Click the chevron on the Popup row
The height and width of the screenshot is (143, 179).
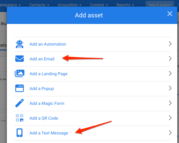coord(170,88)
